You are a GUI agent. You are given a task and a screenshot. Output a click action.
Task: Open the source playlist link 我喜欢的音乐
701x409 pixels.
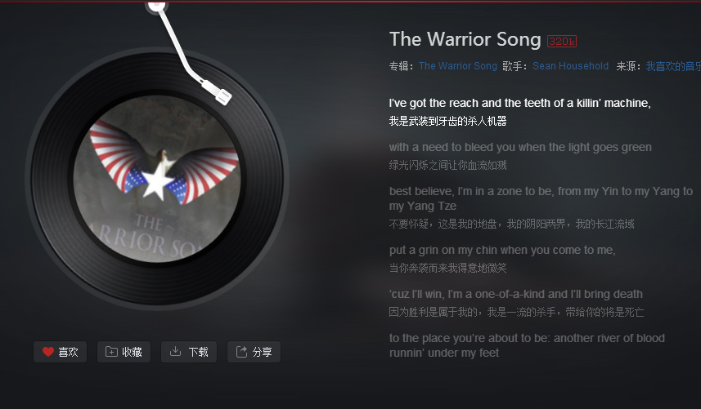673,66
